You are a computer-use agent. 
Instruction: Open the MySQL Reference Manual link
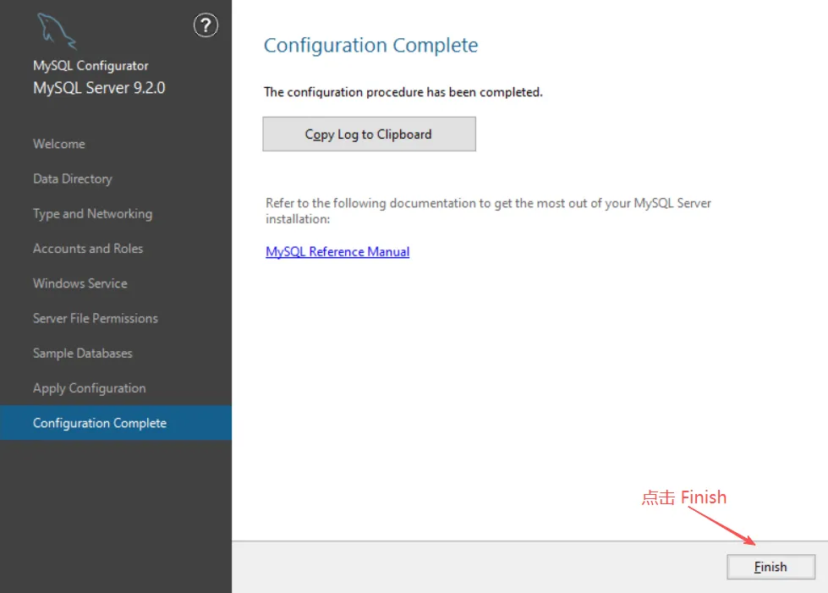(337, 252)
